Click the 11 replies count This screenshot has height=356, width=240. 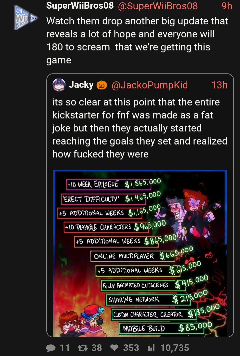click(65, 348)
